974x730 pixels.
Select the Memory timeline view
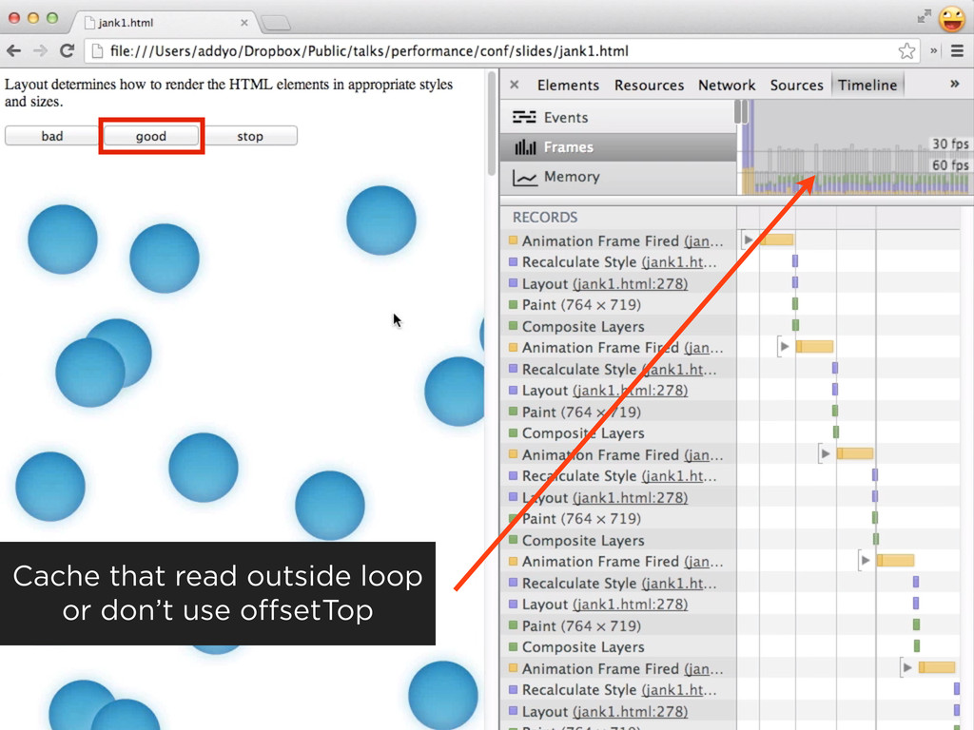[x=571, y=177]
